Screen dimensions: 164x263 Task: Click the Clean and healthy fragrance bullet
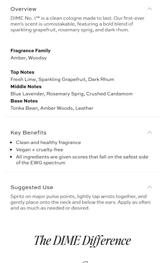pyautogui.click(x=48, y=143)
